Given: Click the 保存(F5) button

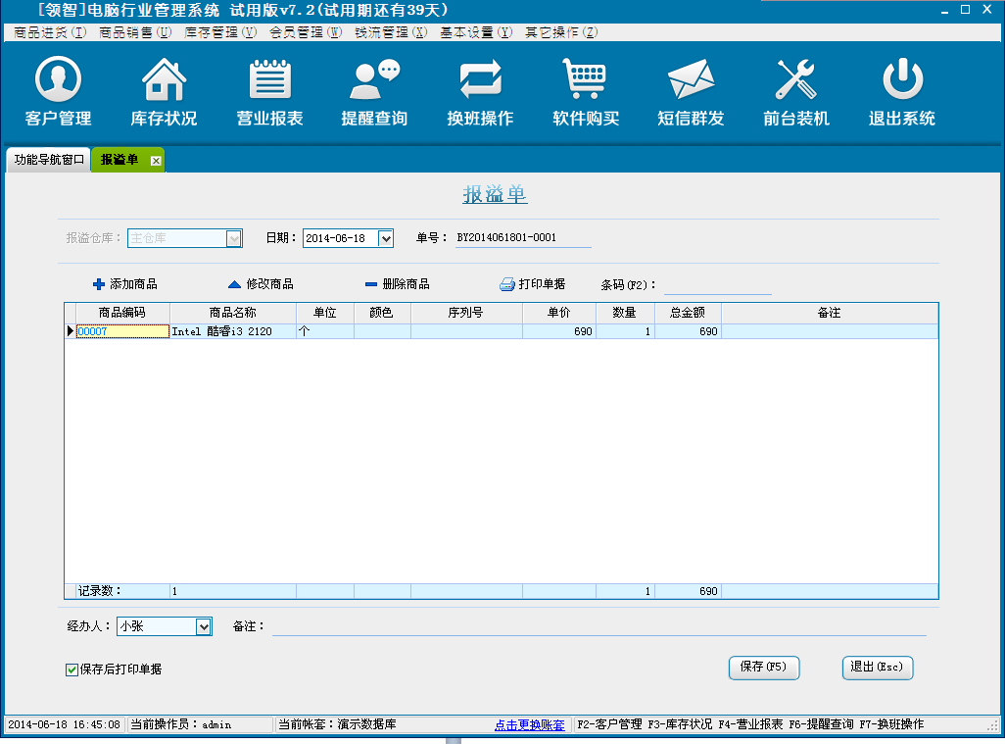Looking at the screenshot, I should (x=764, y=668).
